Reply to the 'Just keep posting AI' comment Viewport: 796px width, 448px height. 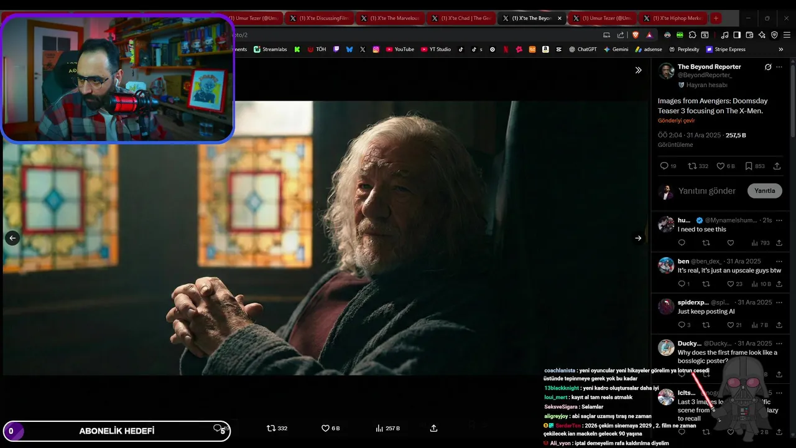(x=683, y=325)
